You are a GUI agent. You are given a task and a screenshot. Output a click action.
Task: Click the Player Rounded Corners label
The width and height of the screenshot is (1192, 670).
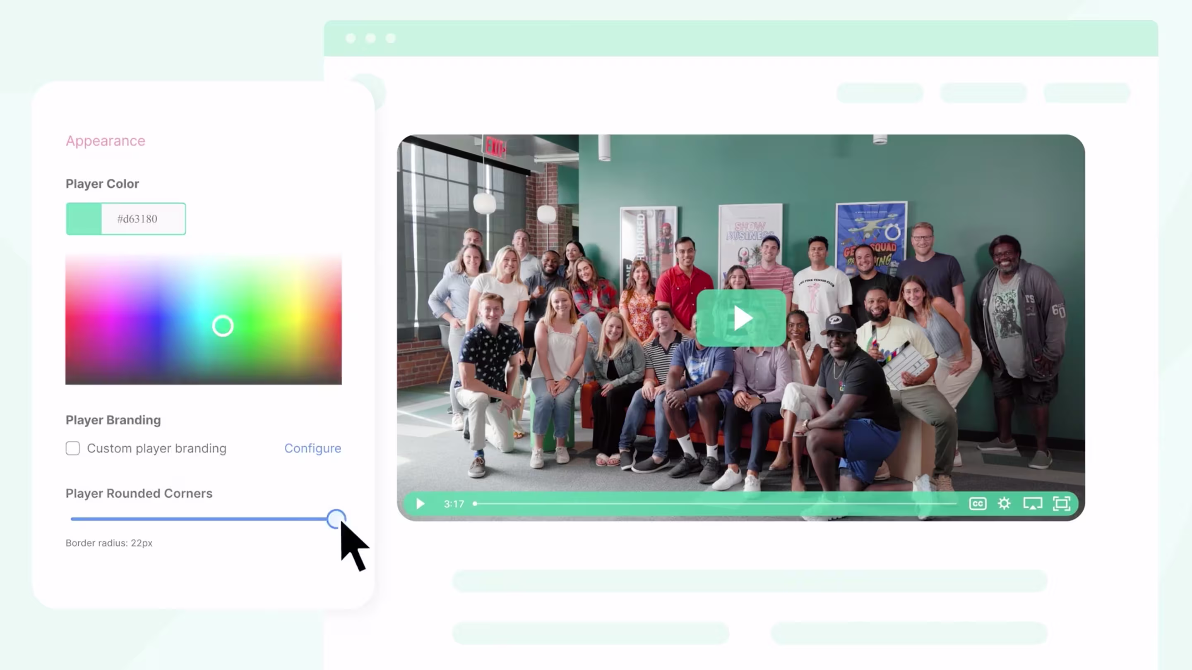(139, 493)
